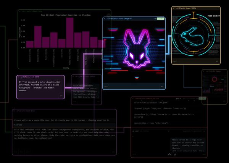Image resolution: width=229 pixels, height=163 pixels.
Task: Open the cyan circular rabbit HUD image
Action: pyautogui.click(x=196, y=34)
